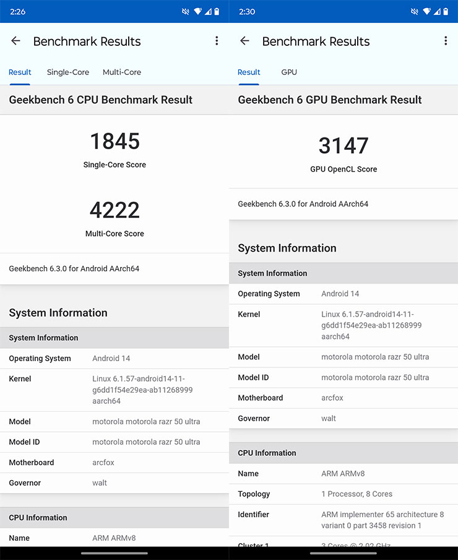Tap battery icon in left status bar
The height and width of the screenshot is (560, 458).
pyautogui.click(x=217, y=11)
